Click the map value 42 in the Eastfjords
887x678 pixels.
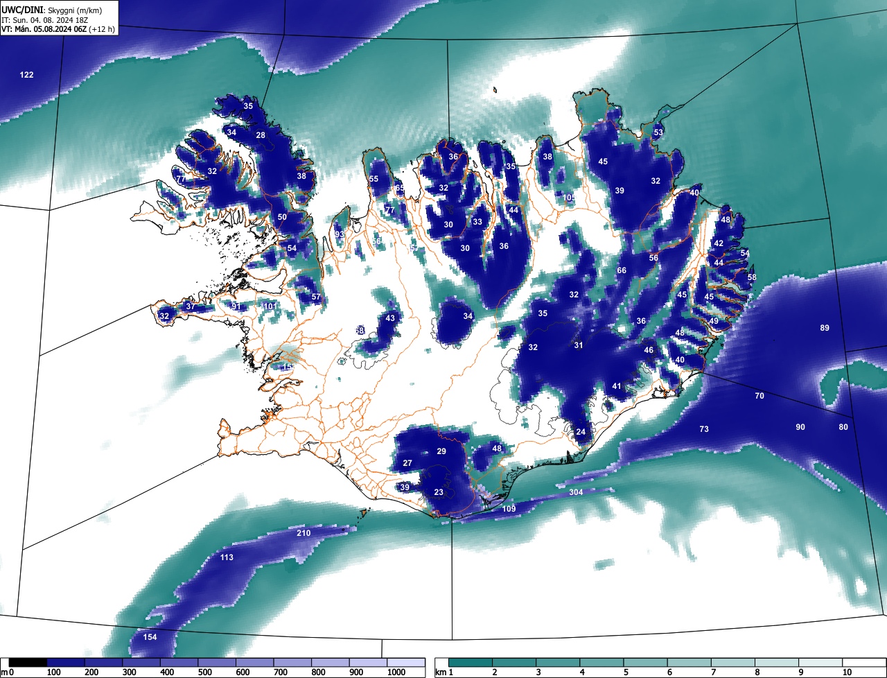point(719,243)
